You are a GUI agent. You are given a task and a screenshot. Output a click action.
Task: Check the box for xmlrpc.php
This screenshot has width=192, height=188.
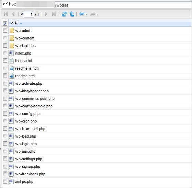tap(5, 181)
